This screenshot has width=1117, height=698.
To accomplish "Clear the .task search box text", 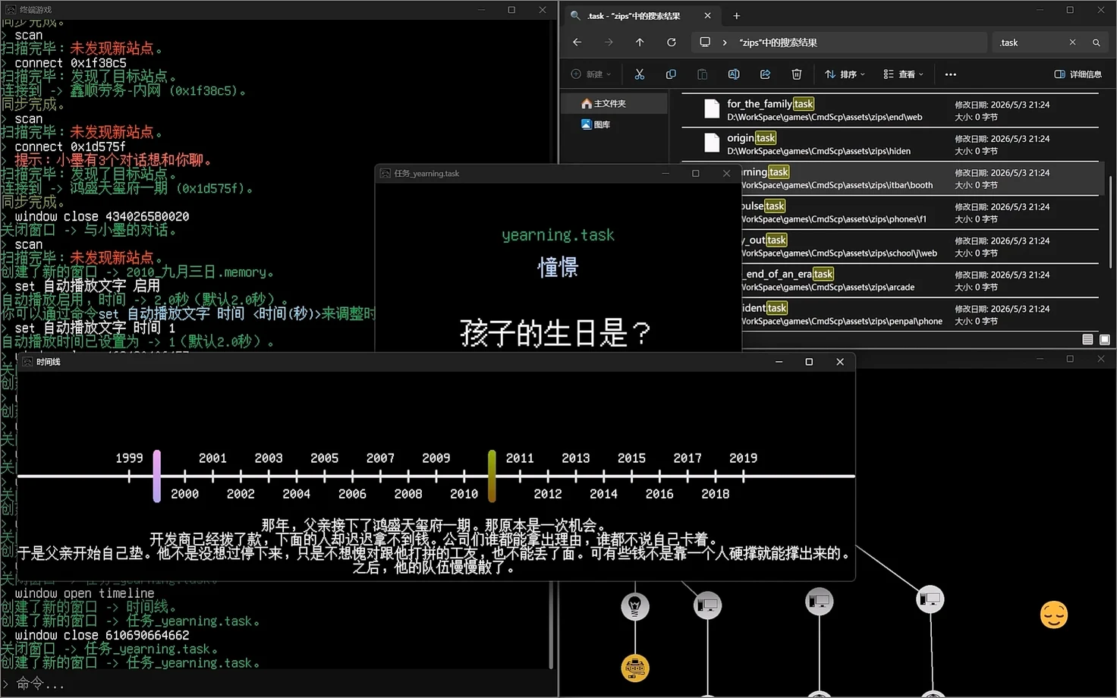I will (1072, 42).
